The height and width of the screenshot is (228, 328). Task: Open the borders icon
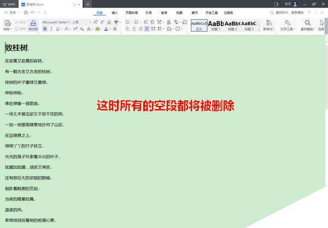[178, 29]
